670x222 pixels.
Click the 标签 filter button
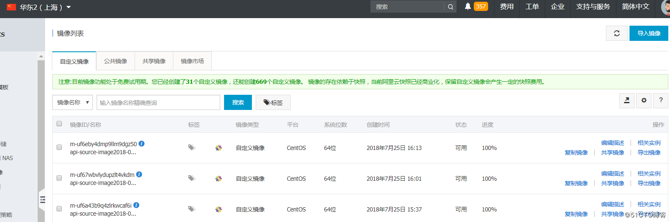coord(273,102)
